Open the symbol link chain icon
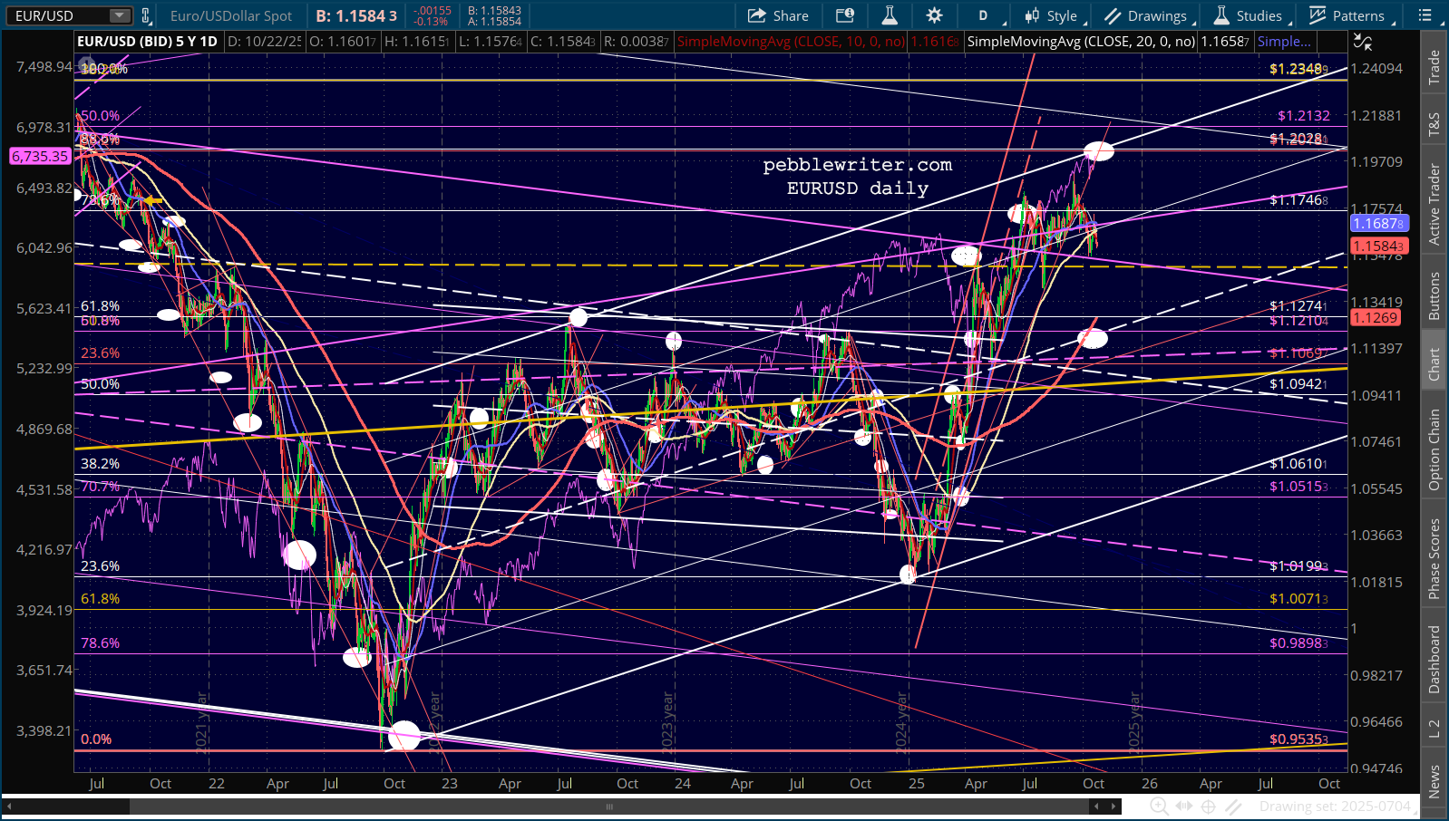Image resolution: width=1449 pixels, height=821 pixels. point(145,15)
